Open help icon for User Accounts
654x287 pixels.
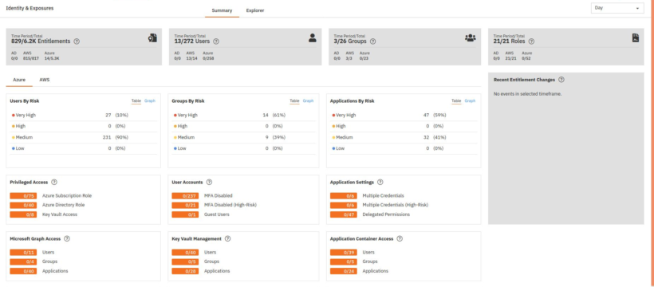click(x=210, y=183)
